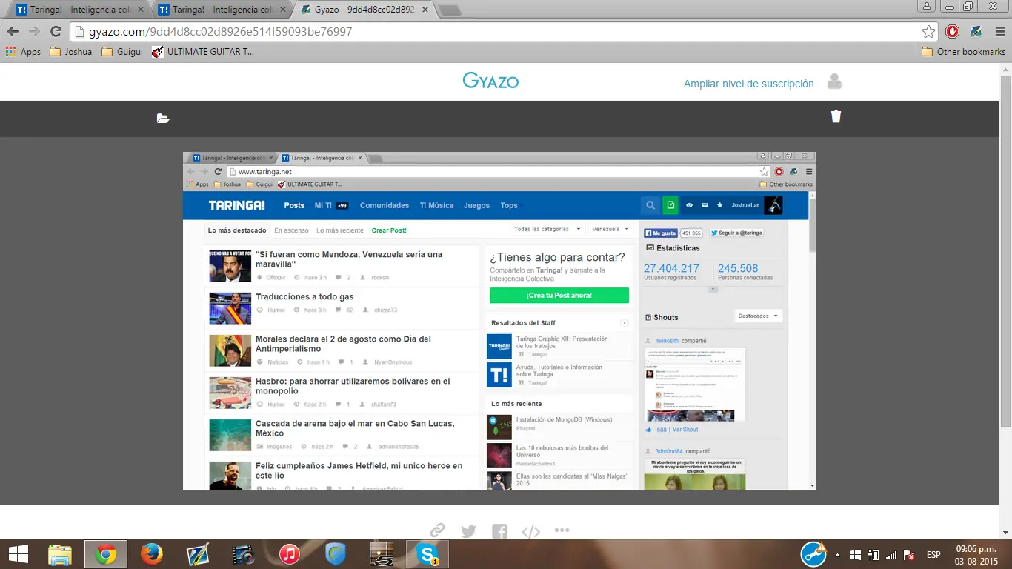Image resolution: width=1012 pixels, height=569 pixels.
Task: Open network signal tray icon
Action: pyautogui.click(x=891, y=555)
